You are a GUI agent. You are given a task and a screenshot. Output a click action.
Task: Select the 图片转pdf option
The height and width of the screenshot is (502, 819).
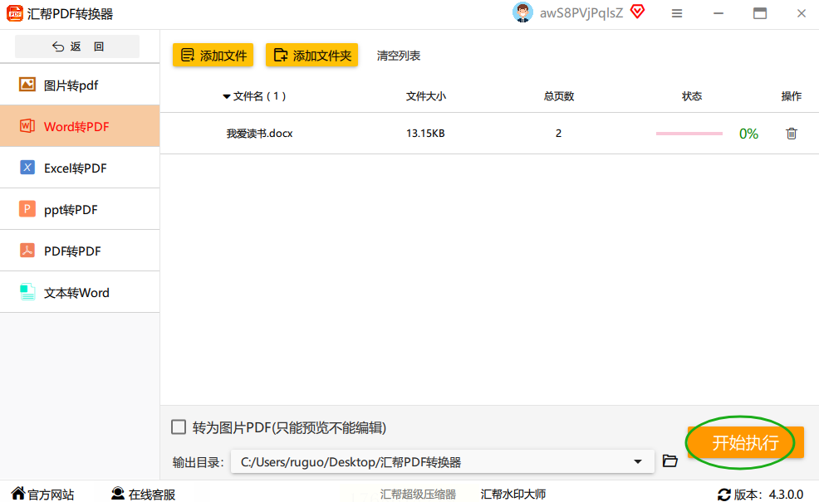click(x=80, y=85)
